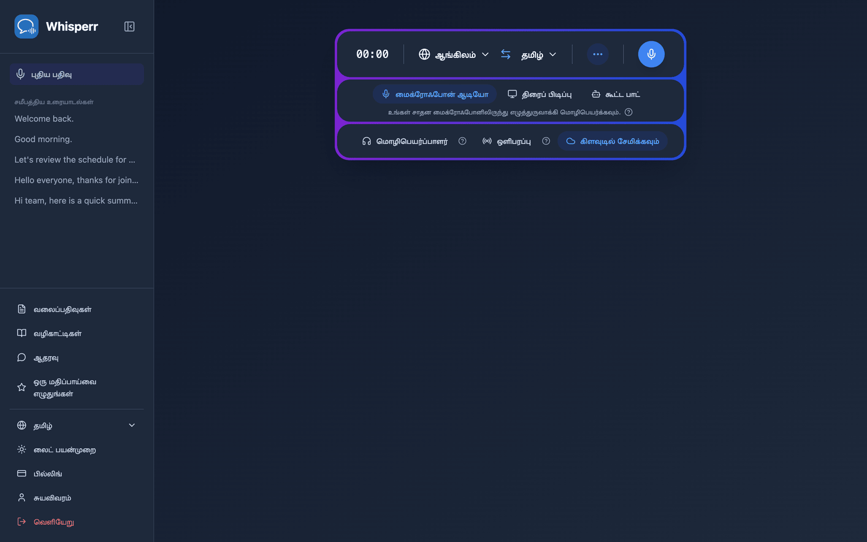Click the வலைப்பதிவுகள் document icon
This screenshot has width=867, height=542.
22,309
